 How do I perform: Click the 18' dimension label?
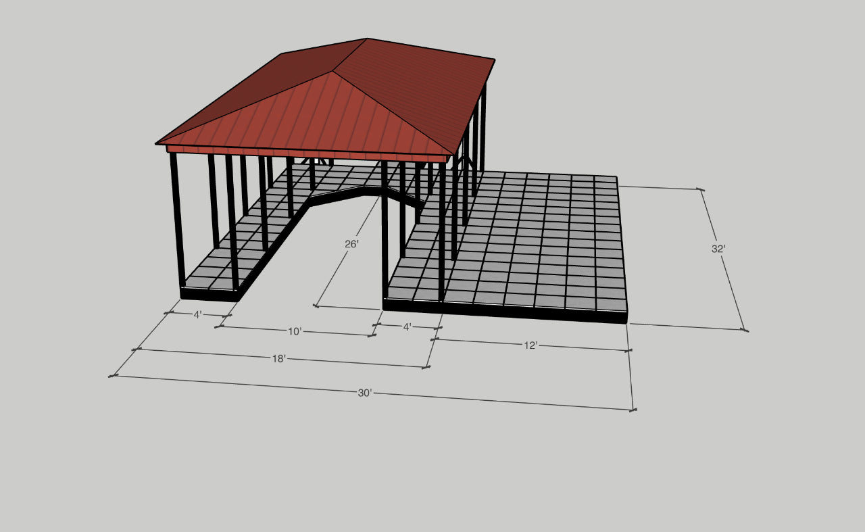[x=280, y=359]
